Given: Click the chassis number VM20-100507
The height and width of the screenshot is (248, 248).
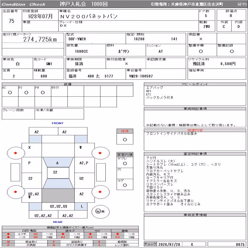Looking at the screenshot, I should [141, 76].
